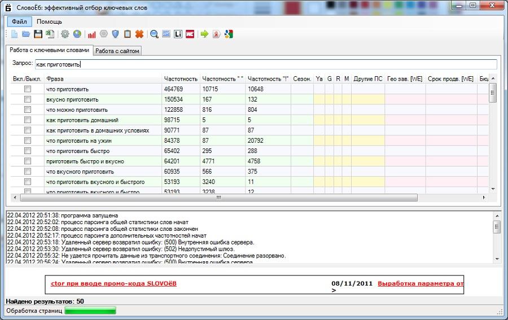Click the LiveInternet 'Li' icon

pyautogui.click(x=178, y=34)
